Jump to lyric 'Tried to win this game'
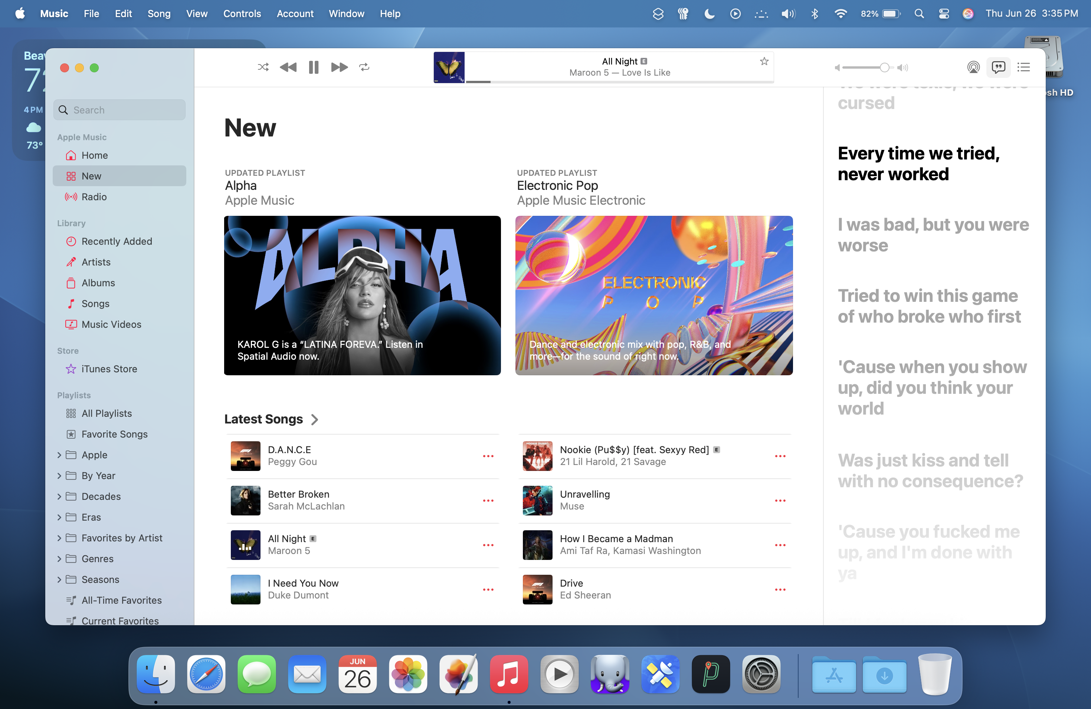The width and height of the screenshot is (1091, 709). click(929, 306)
